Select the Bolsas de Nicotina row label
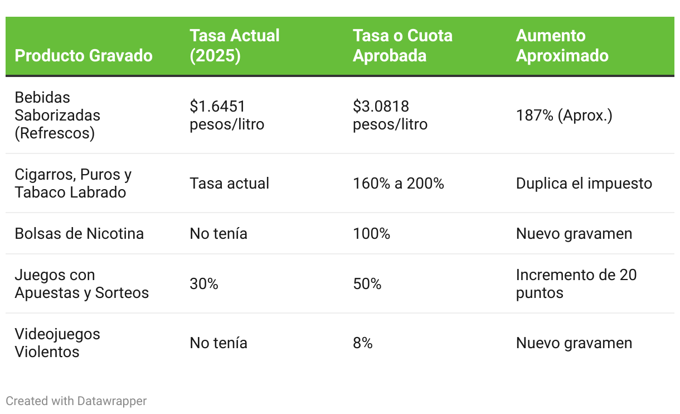 coord(79,233)
